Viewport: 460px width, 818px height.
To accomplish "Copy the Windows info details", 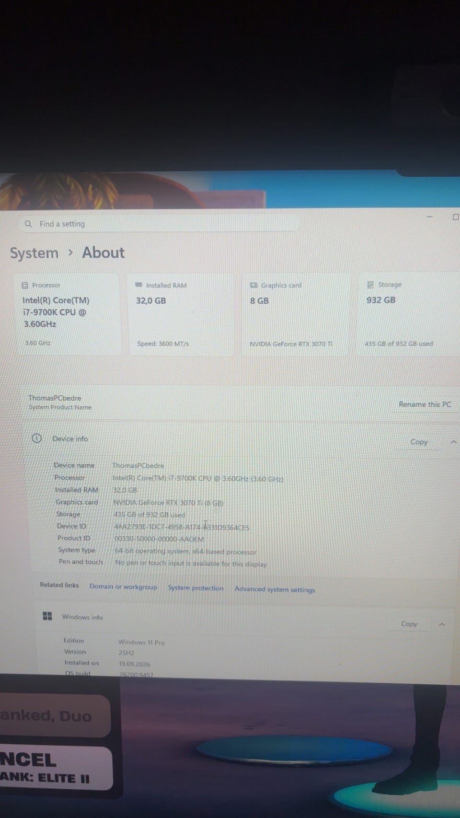I will pos(409,624).
